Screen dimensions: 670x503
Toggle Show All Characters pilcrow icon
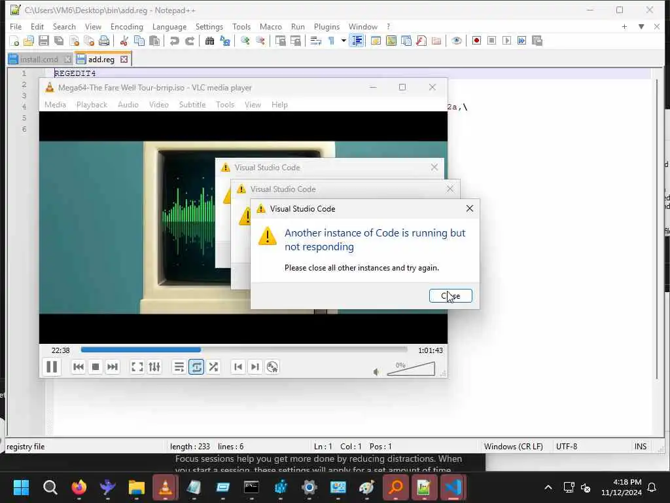pyautogui.click(x=331, y=41)
